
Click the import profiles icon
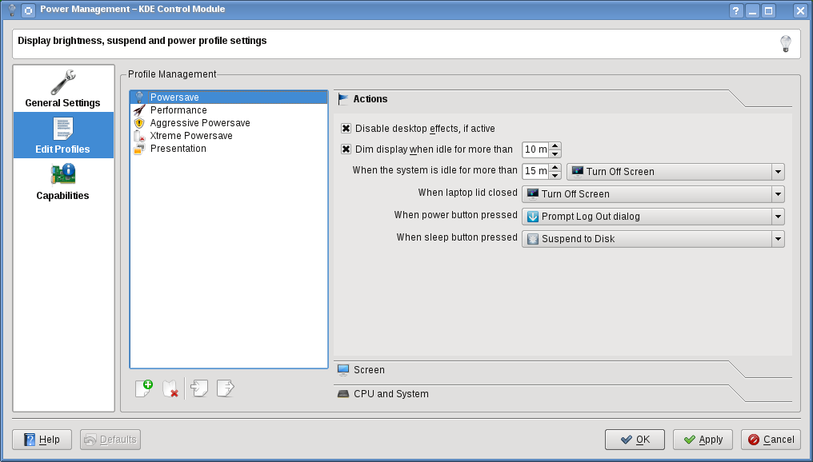point(199,388)
